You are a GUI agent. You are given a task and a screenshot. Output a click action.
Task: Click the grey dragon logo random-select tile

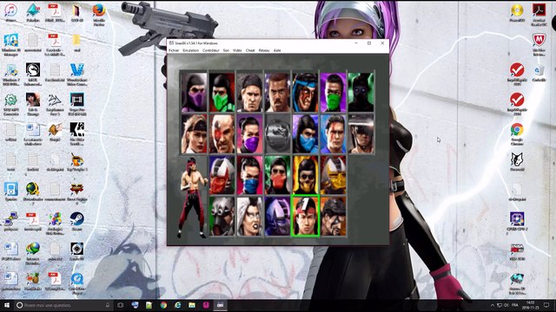point(277,133)
